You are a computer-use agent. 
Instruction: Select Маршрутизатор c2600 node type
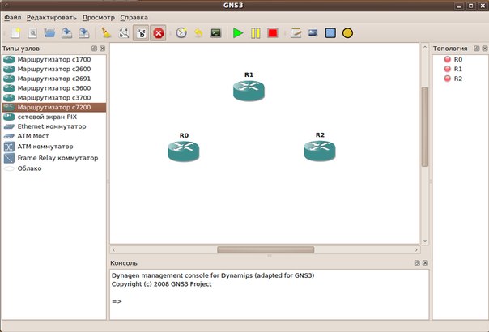pos(54,69)
